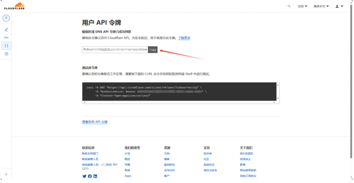Image resolution: width=354 pixels, height=183 pixels.
Task: Click the API token text field
Action: [x=115, y=50]
